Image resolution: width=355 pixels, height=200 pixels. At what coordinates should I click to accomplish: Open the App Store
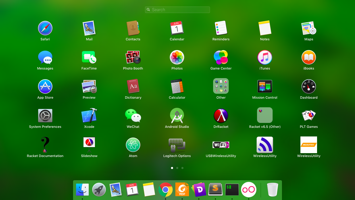click(45, 86)
